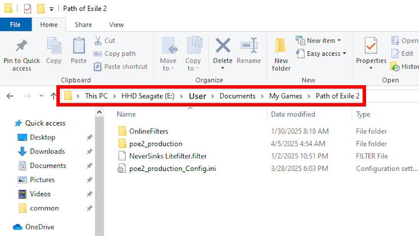
Task: Click the Paste clipboard icon
Action: (79, 45)
